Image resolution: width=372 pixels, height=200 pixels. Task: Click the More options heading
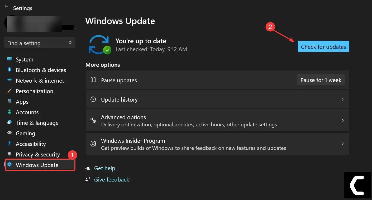(x=103, y=65)
